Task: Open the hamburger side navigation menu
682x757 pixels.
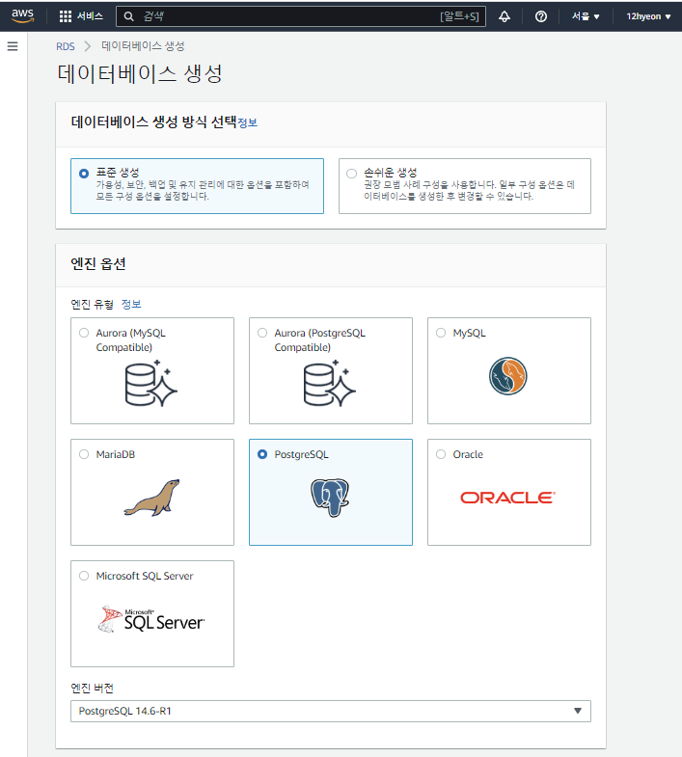Action: tap(13, 46)
